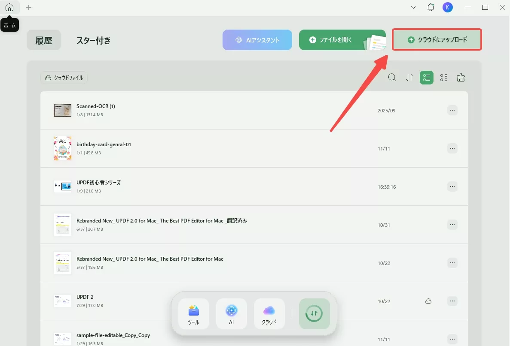The height and width of the screenshot is (346, 510).
Task: Open the ツール panel from the dock
Action: 193,313
